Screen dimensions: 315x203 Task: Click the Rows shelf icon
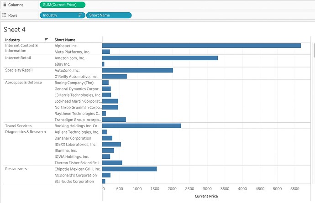coord(5,15)
